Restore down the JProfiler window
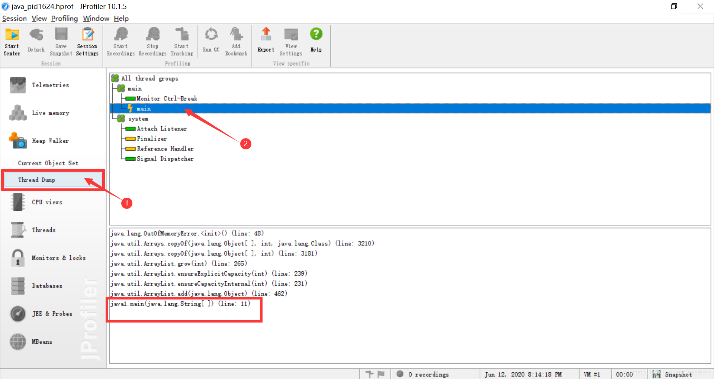Viewport: 714px width, 379px height. click(674, 6)
